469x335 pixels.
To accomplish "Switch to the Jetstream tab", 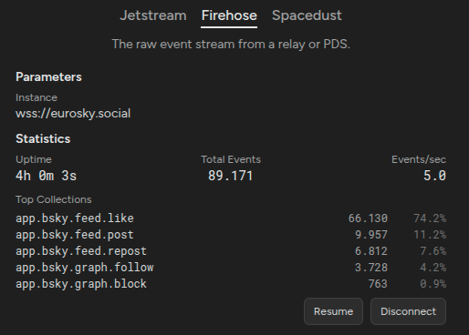I will click(153, 15).
